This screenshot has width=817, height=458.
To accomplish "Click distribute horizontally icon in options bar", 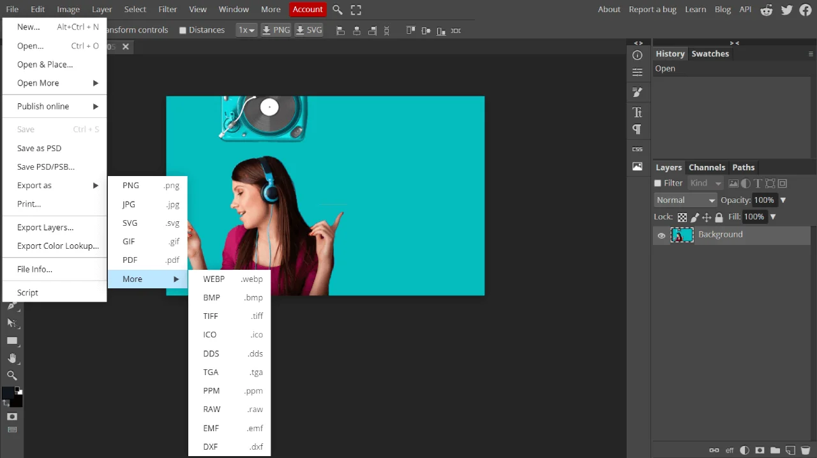I will (x=456, y=30).
